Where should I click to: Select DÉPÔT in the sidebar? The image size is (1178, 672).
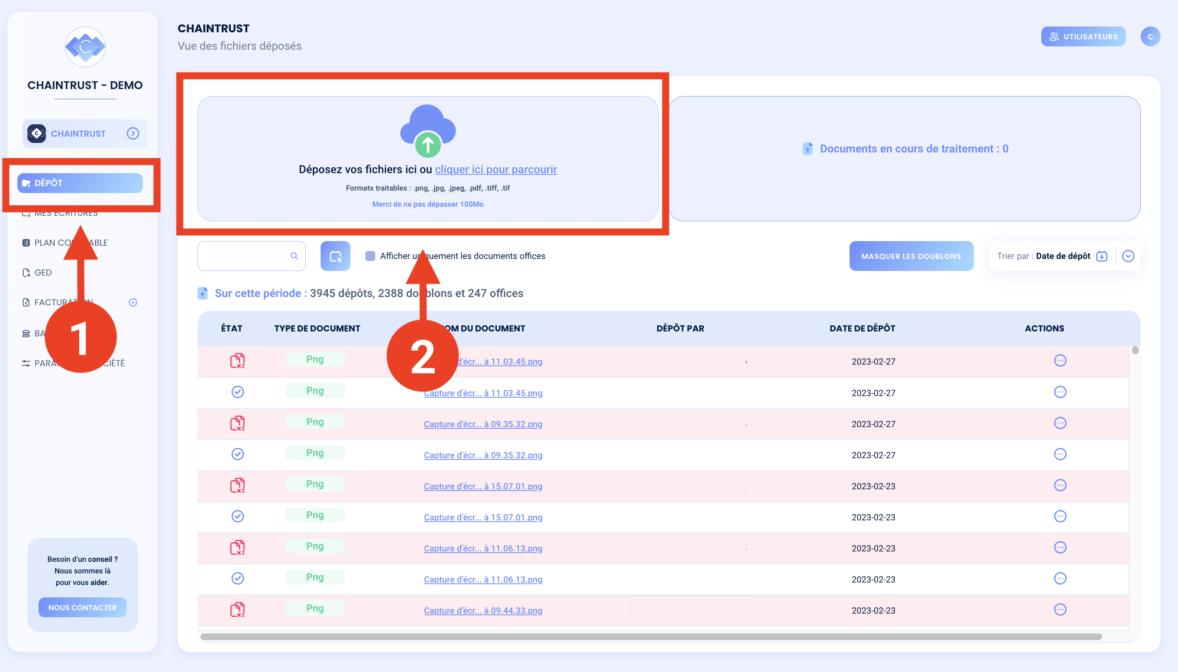[x=78, y=183]
